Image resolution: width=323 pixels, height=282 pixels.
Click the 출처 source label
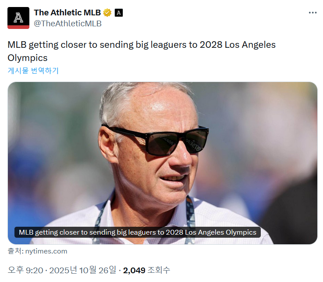click(x=14, y=251)
